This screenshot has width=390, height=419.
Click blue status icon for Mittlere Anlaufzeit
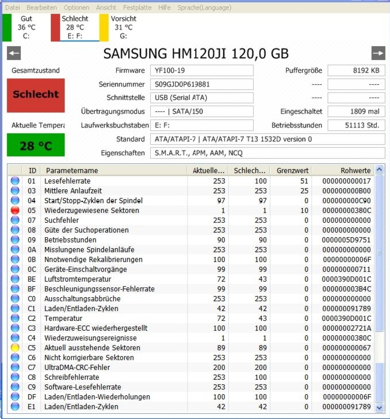click(x=15, y=191)
